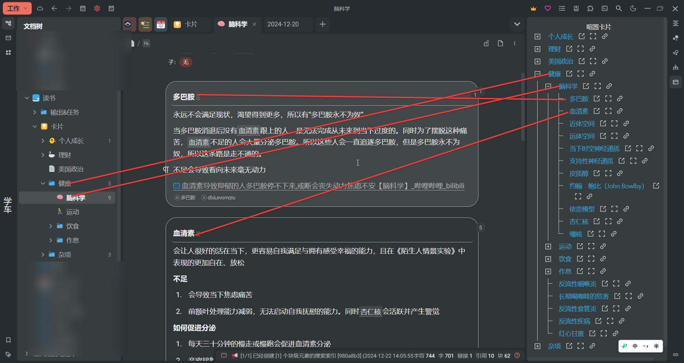Toggle the editor lock icon
The height and width of the screenshot is (363, 684).
486,43
